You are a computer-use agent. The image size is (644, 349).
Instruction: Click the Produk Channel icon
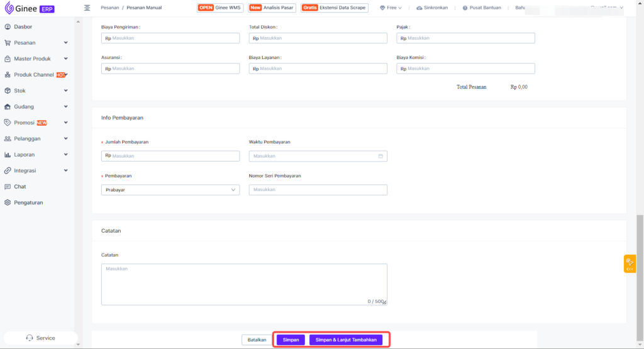pyautogui.click(x=8, y=75)
